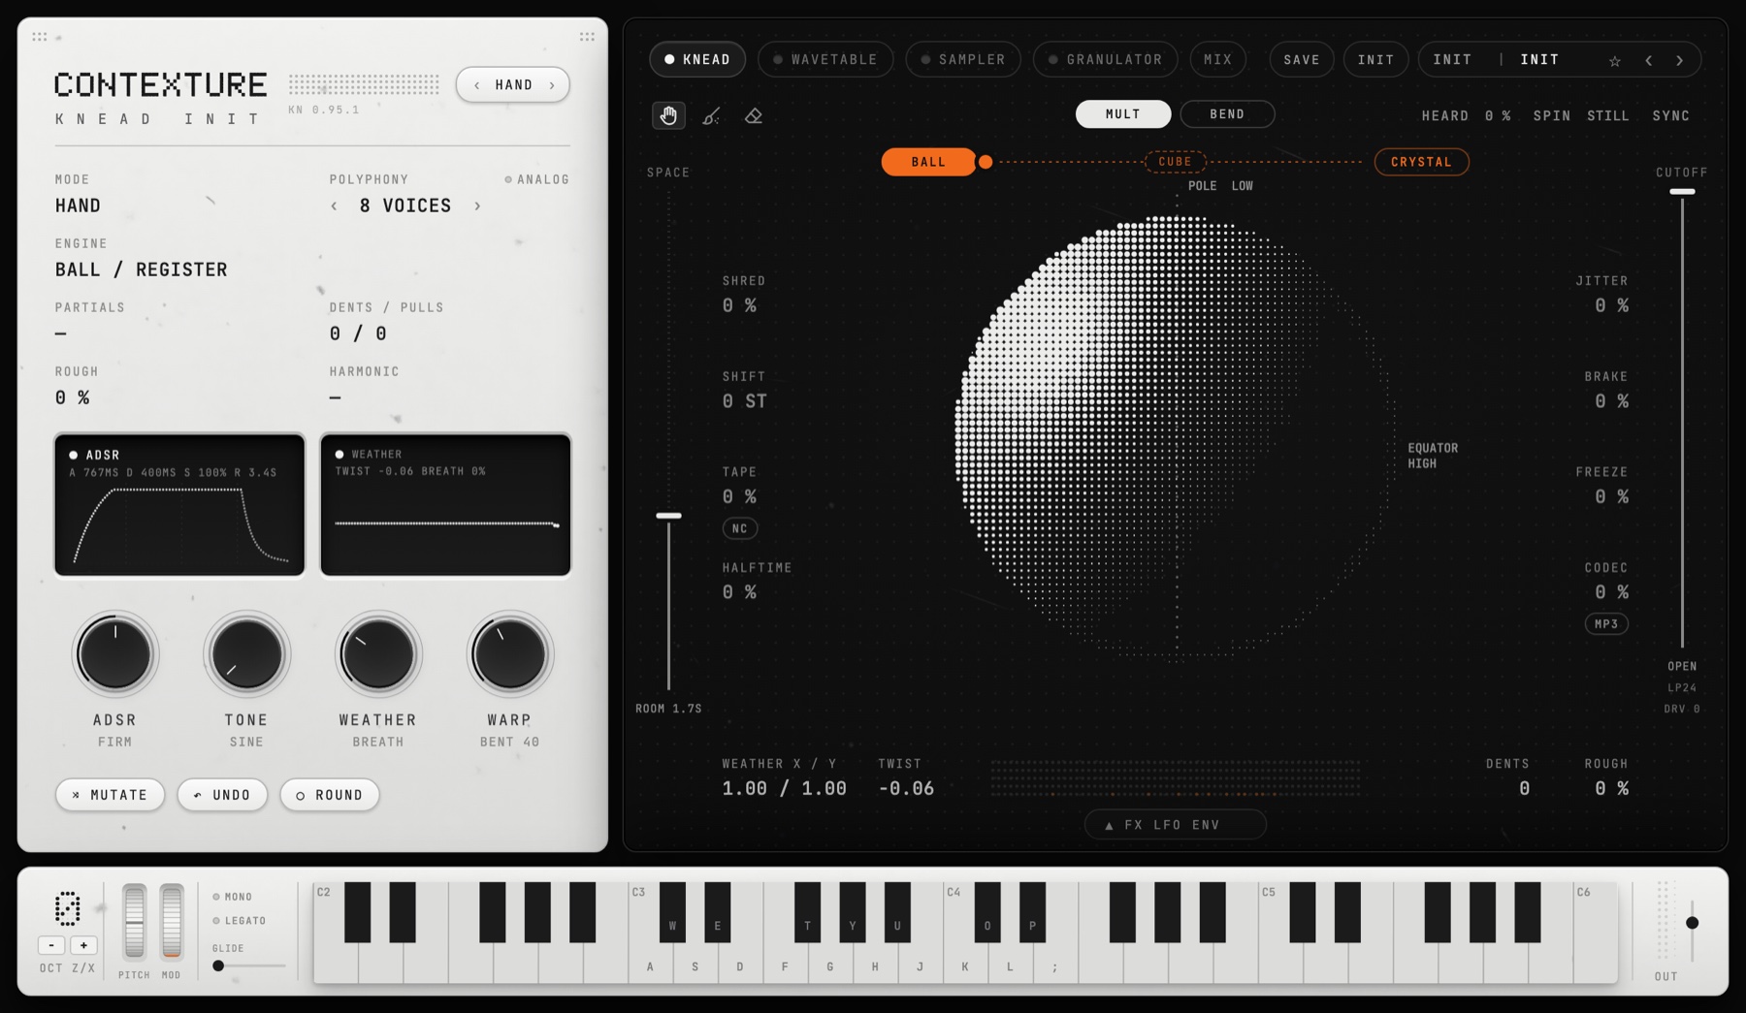Open the KNEAD tab
Image resolution: width=1746 pixels, height=1013 pixels.
pos(697,59)
